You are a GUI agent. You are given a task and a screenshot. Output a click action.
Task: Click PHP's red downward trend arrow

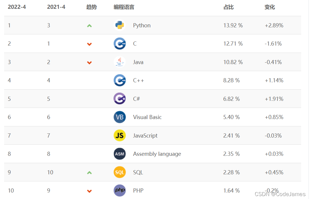pos(89,191)
